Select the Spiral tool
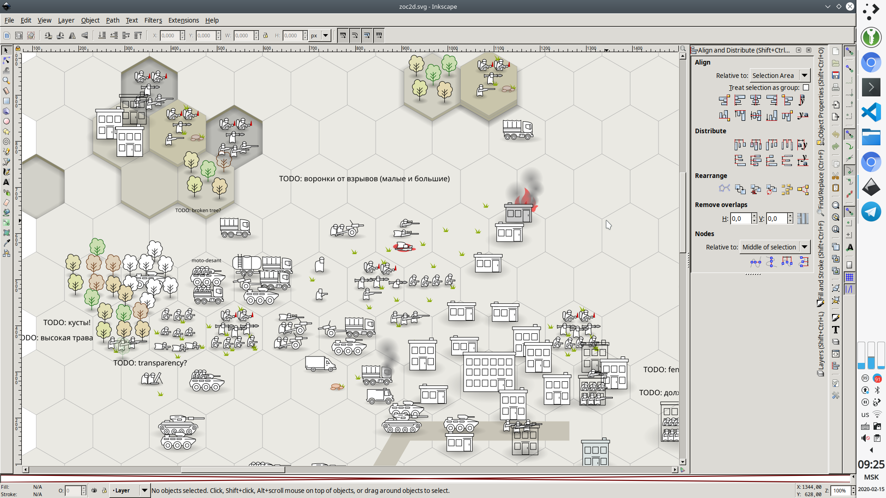Screen dimensions: 886x498 [6, 142]
